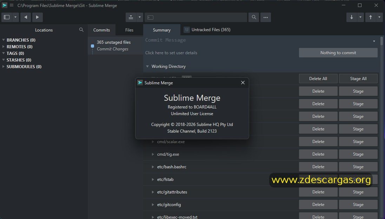This screenshot has width=385, height=219.
Task: Open side bar layout dropdown arrow
Action: 15,17
